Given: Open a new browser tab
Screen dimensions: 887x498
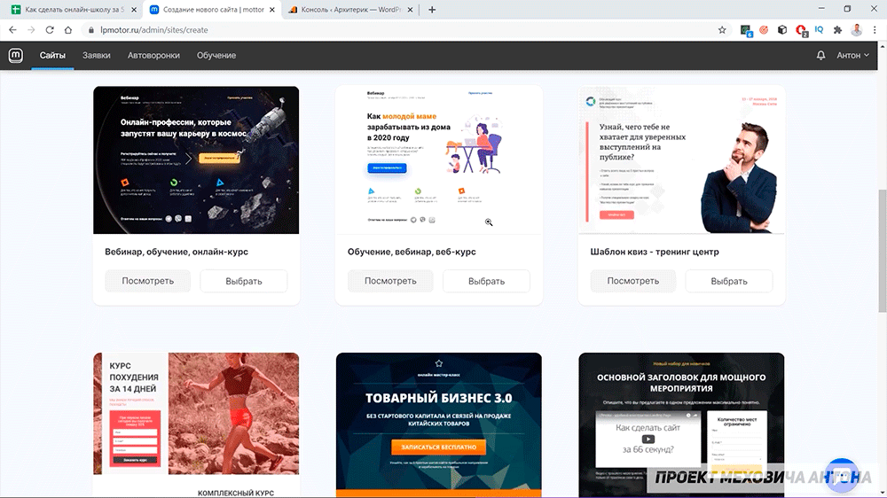Looking at the screenshot, I should point(432,10).
